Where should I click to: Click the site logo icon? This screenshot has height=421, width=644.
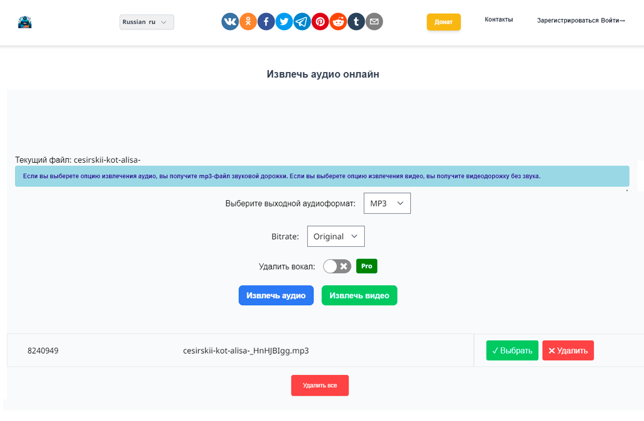(x=25, y=22)
